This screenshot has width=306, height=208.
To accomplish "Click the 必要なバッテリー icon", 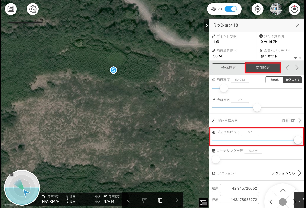I will 261,51.
